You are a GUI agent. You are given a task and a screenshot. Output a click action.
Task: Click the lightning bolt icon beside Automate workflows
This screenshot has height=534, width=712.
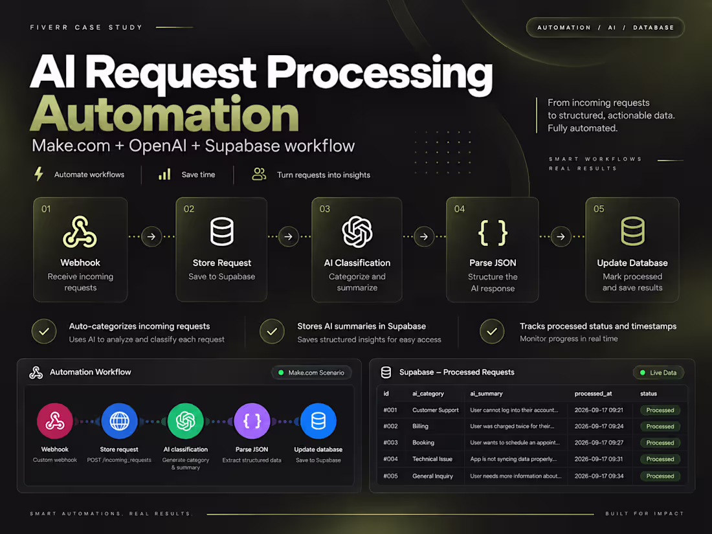(x=39, y=174)
